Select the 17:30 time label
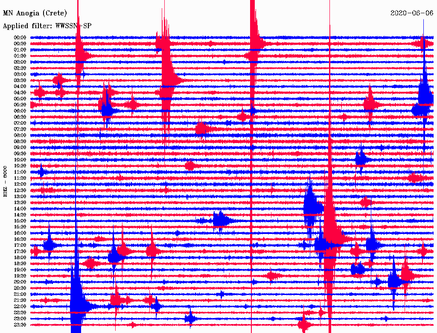 point(20,251)
